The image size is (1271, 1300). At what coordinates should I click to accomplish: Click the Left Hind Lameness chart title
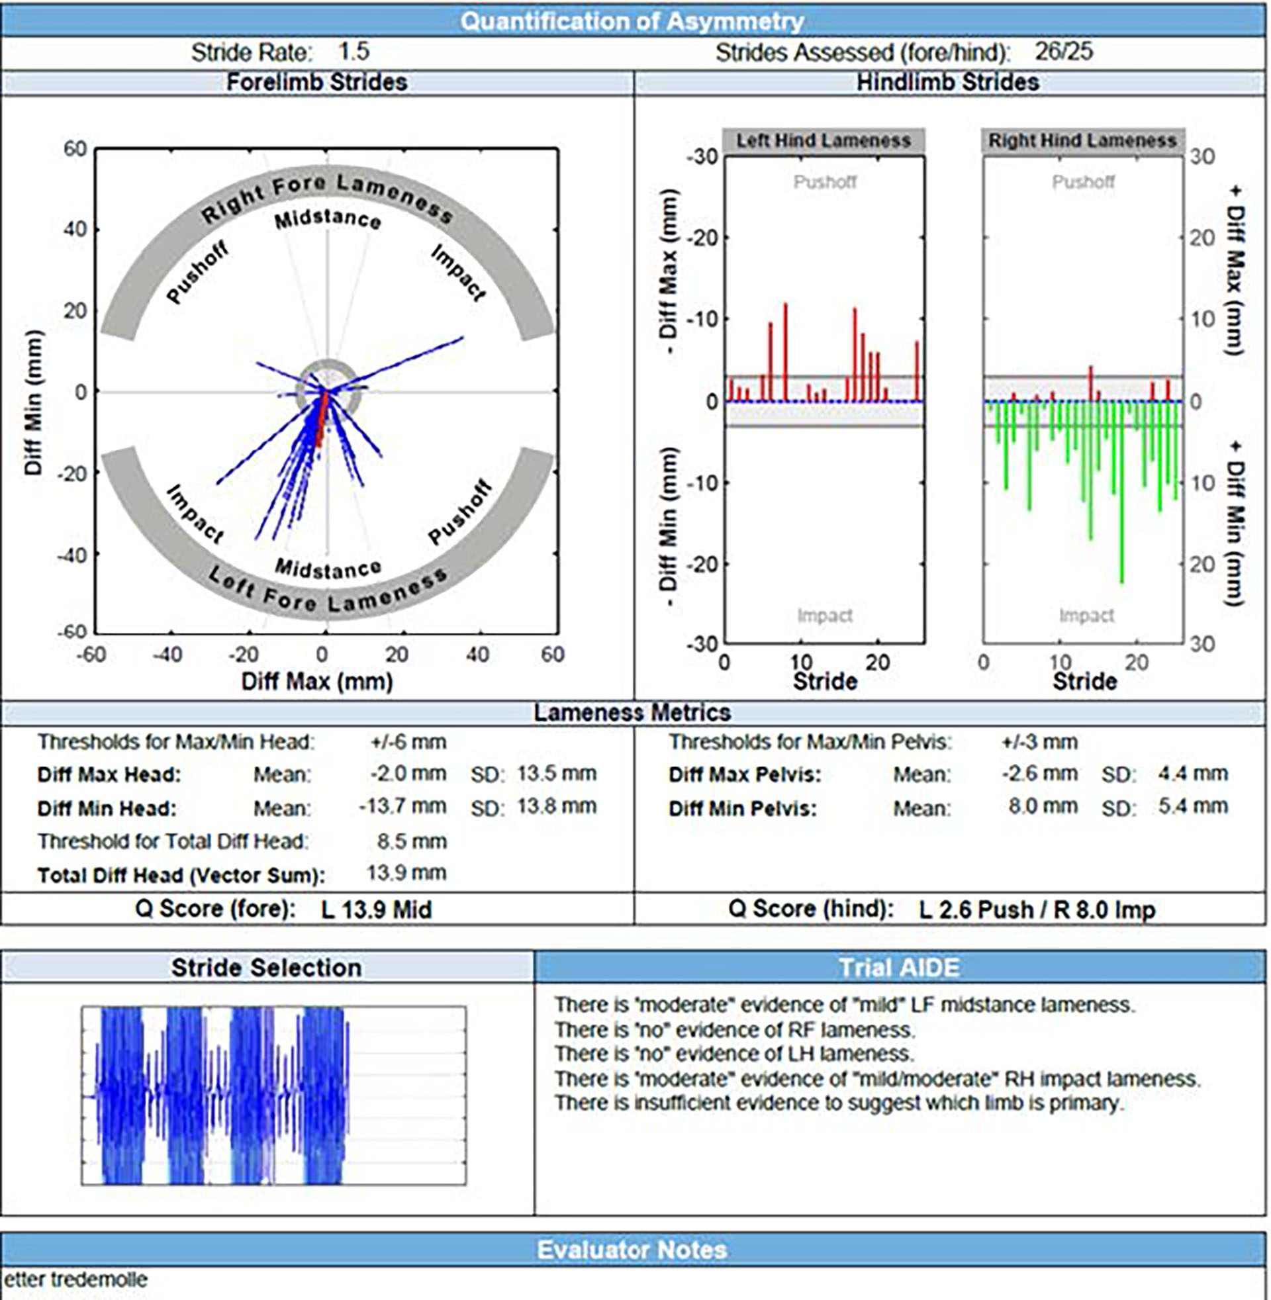[x=823, y=141]
